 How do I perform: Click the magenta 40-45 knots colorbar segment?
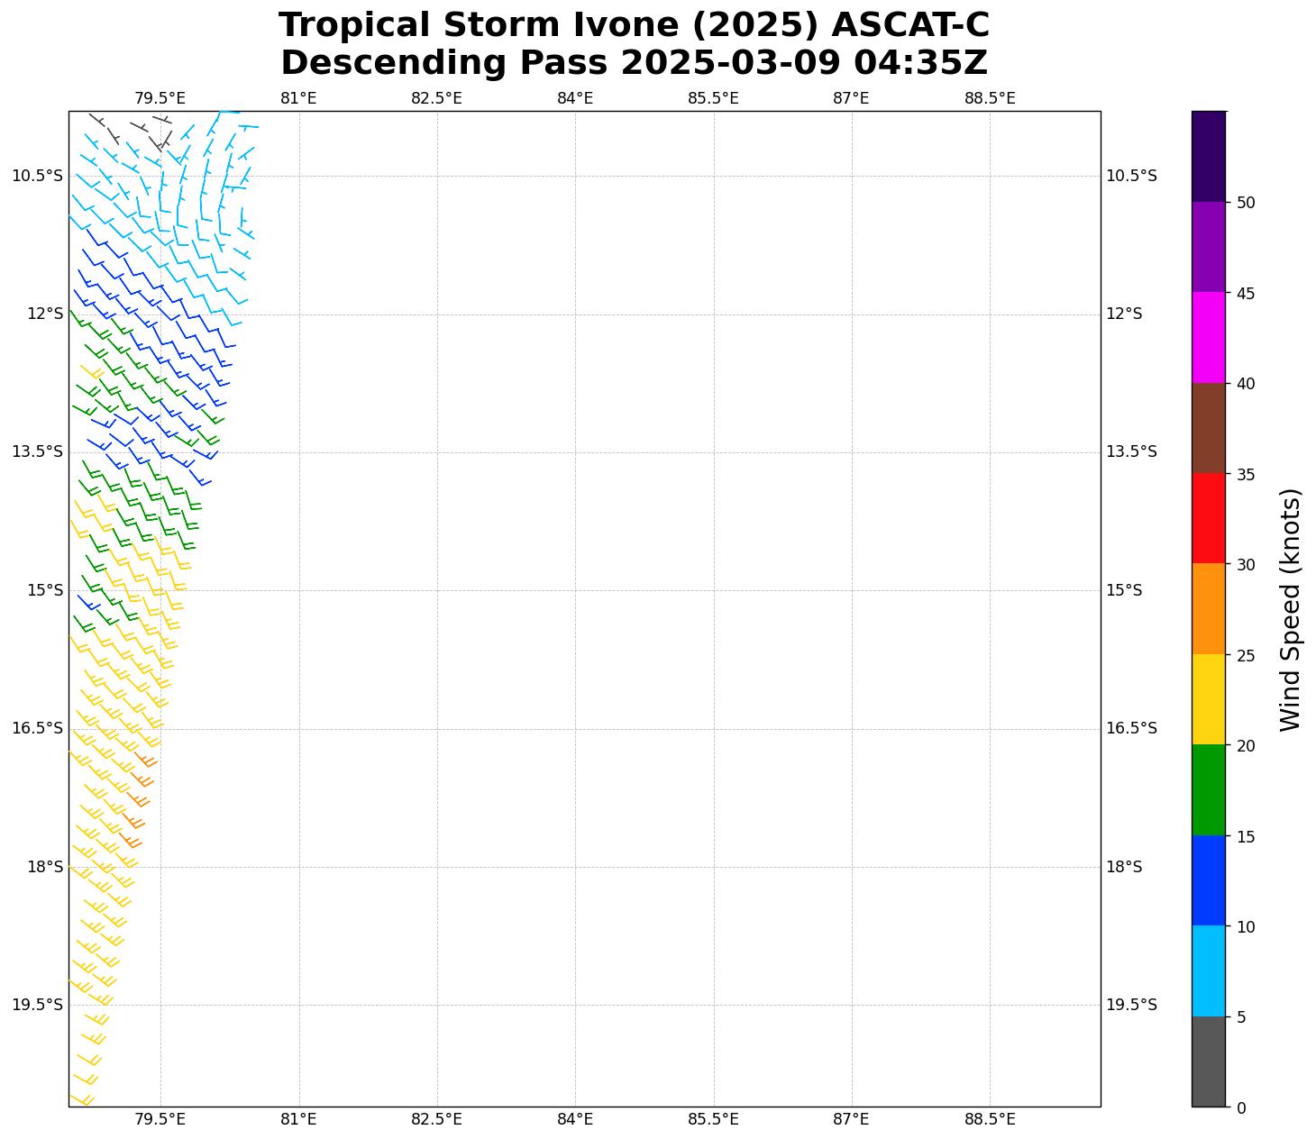pos(1208,337)
